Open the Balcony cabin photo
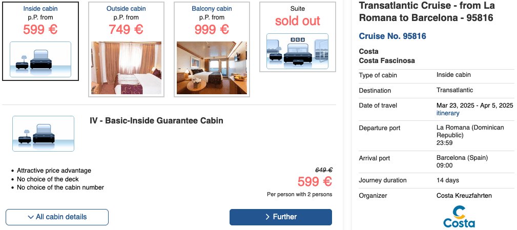 click(x=212, y=68)
